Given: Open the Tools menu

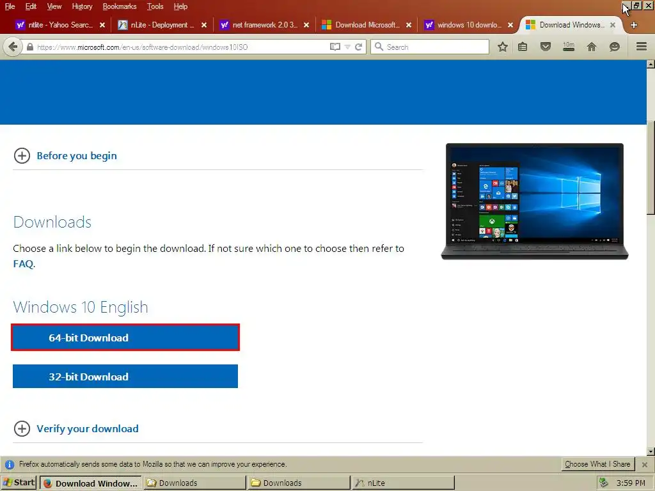Looking at the screenshot, I should pos(155,6).
